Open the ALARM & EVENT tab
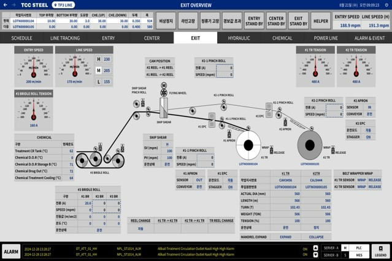Viewport: 392px width, 261px height. [369, 38]
